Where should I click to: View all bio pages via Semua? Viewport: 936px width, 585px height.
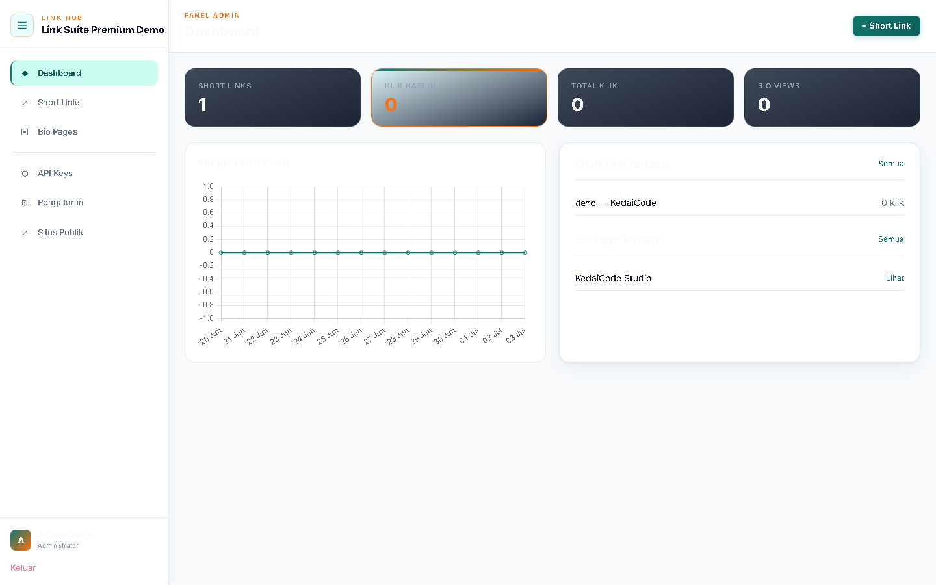(890, 239)
